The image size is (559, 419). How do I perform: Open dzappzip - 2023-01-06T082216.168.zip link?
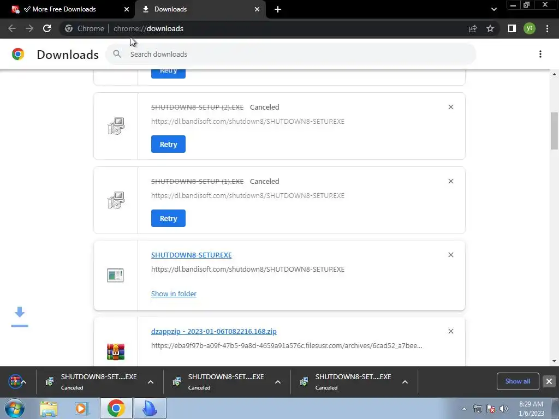(214, 331)
